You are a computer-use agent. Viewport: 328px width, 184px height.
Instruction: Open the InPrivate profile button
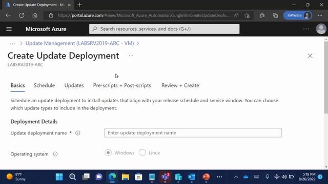[297, 15]
